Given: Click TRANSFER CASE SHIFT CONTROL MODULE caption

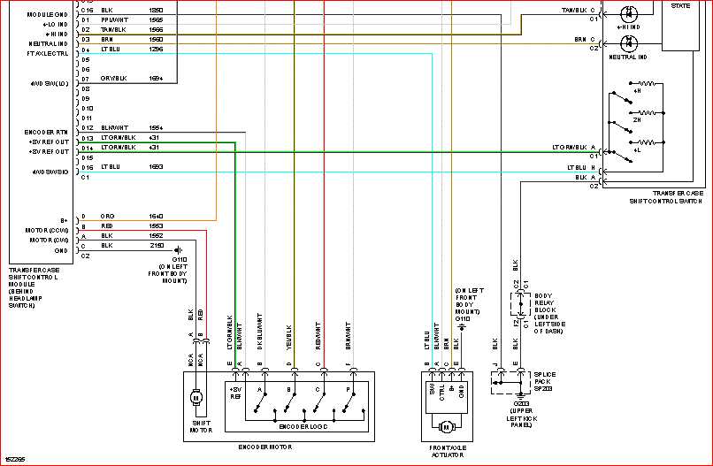Looking at the screenshot, I should click(x=33, y=287).
